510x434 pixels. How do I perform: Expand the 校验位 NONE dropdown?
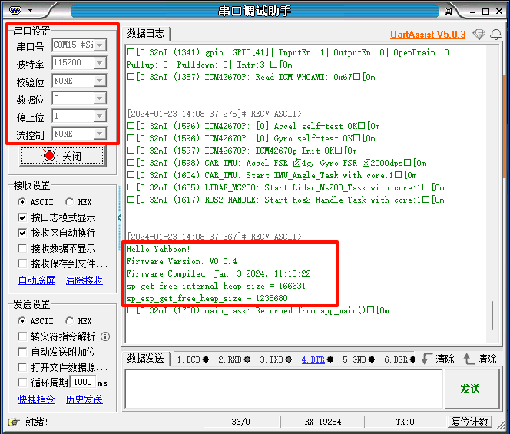(99, 81)
